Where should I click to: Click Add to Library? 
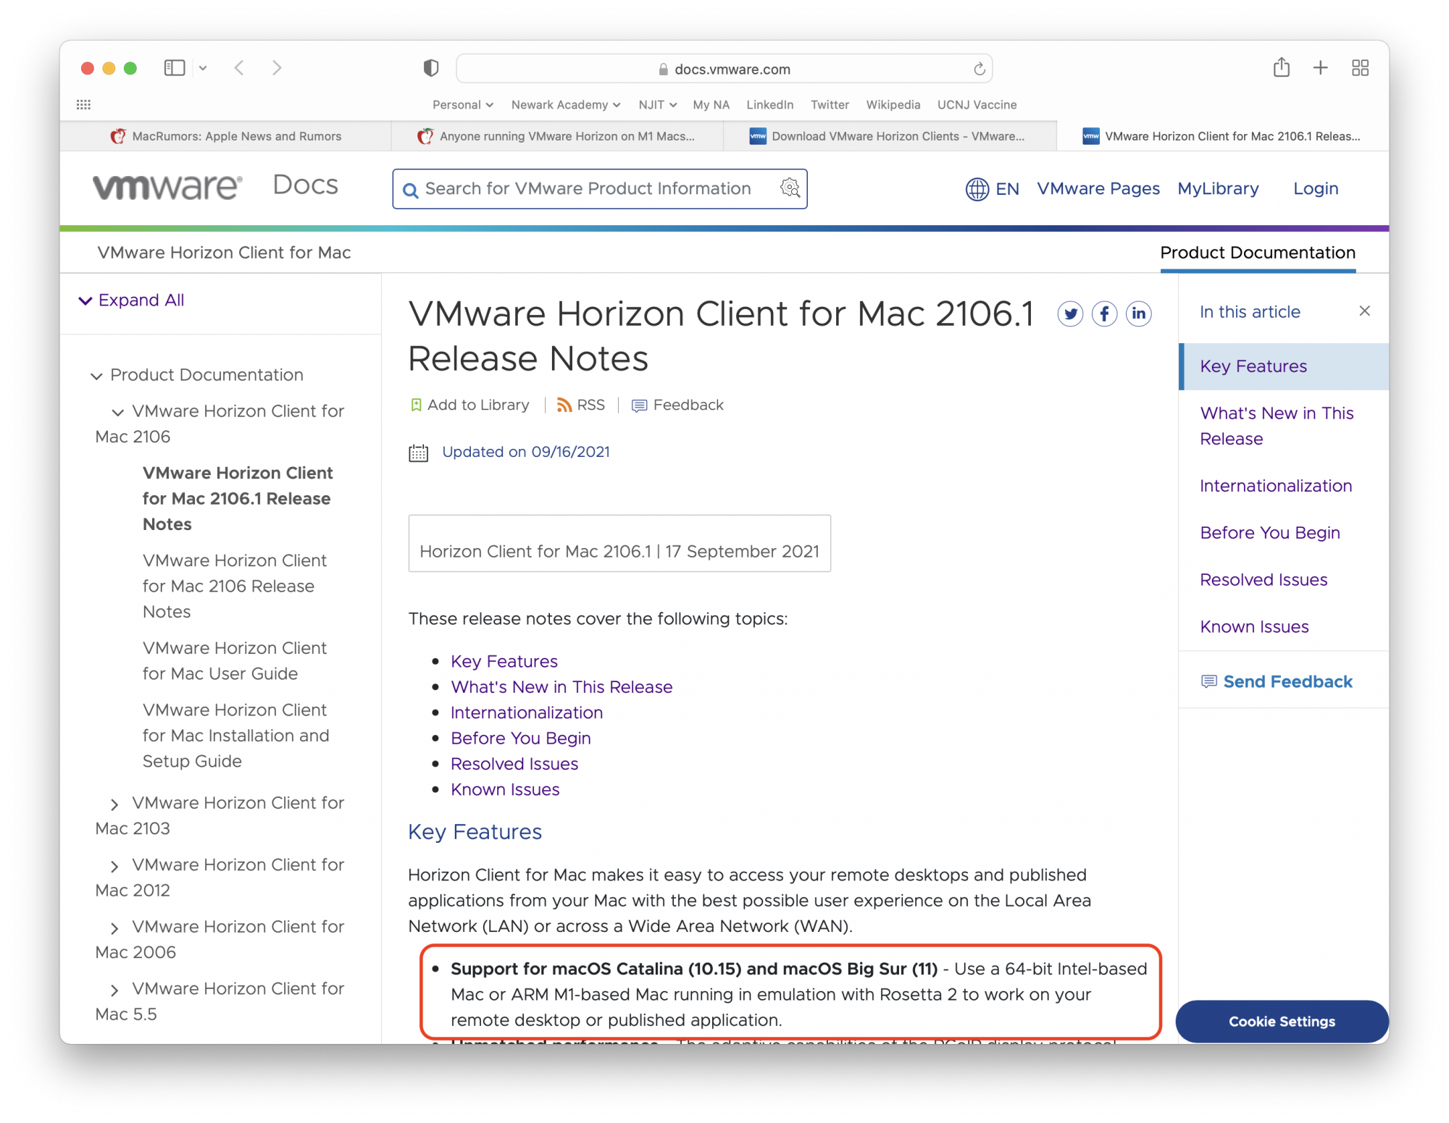pos(469,405)
